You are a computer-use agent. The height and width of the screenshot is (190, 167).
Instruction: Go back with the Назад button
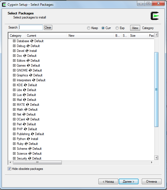108,182
